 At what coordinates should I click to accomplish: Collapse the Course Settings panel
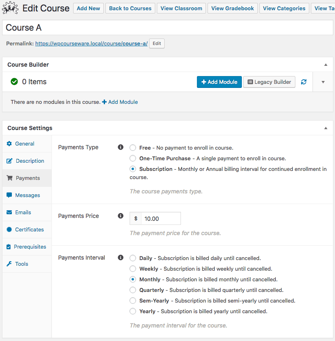tap(326, 128)
